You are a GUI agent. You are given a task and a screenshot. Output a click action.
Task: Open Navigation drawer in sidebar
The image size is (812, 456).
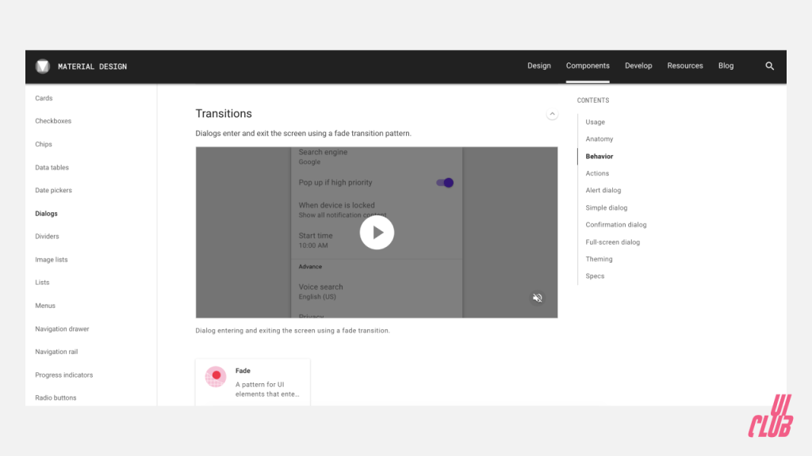pos(62,329)
